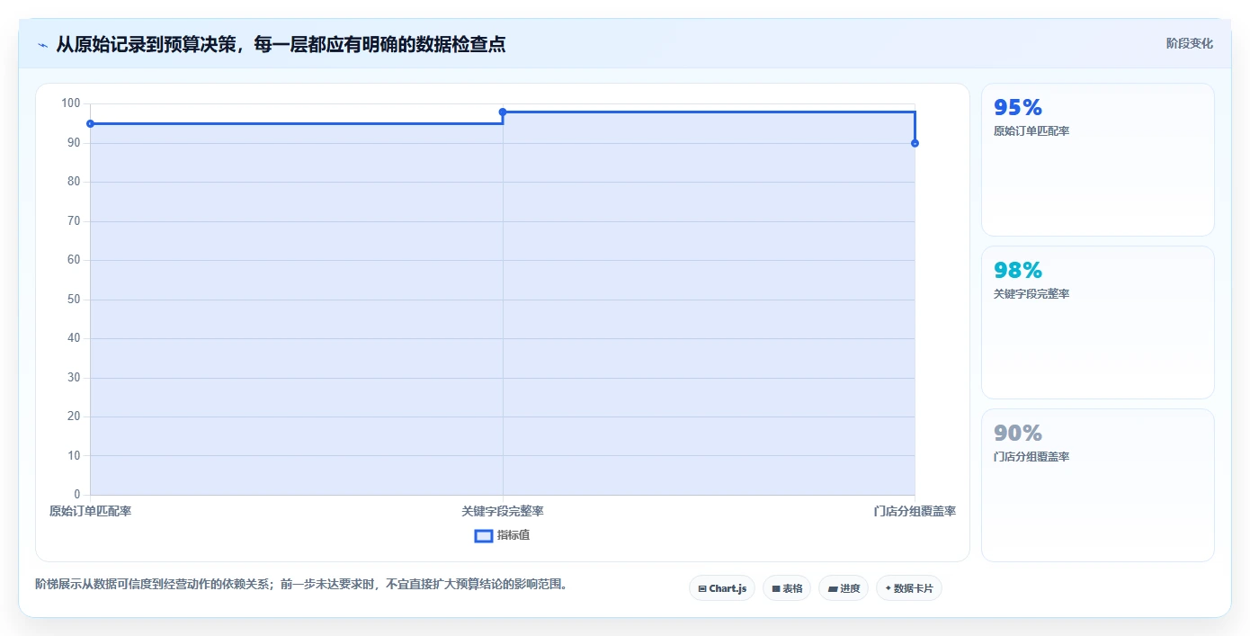Select the Chart.js tag chip

tap(722, 588)
